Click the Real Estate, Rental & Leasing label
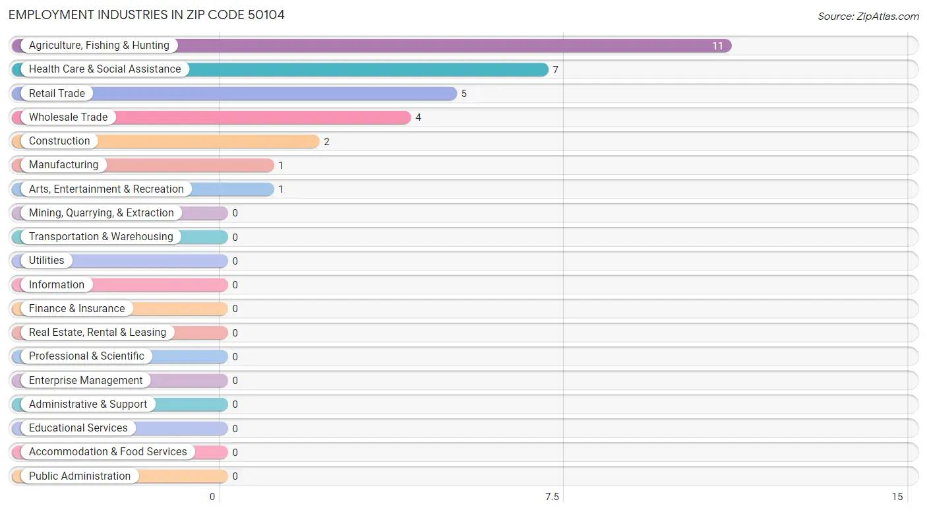927x512 pixels. coord(98,333)
